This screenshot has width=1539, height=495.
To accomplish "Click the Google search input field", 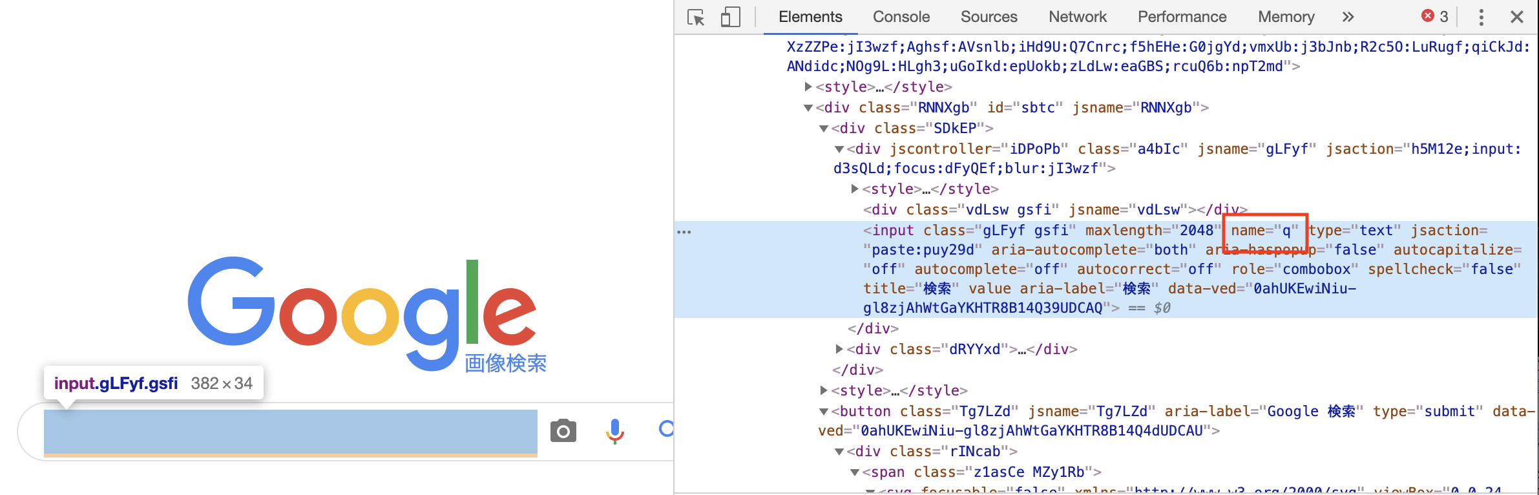I will pos(291,432).
